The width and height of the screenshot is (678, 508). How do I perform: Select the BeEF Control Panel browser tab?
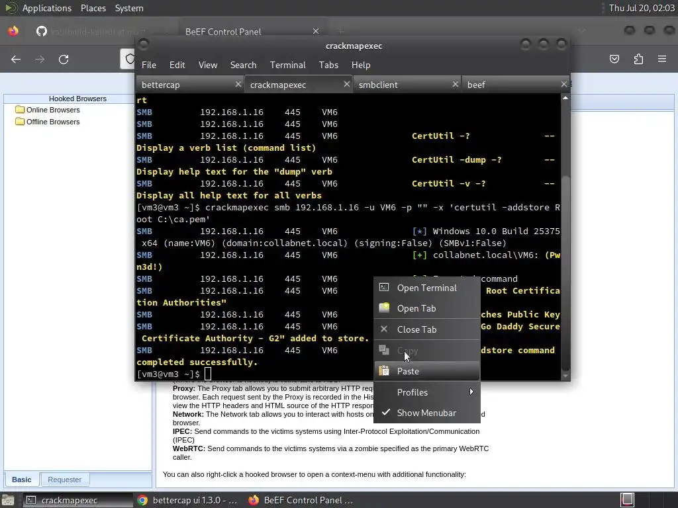223,32
